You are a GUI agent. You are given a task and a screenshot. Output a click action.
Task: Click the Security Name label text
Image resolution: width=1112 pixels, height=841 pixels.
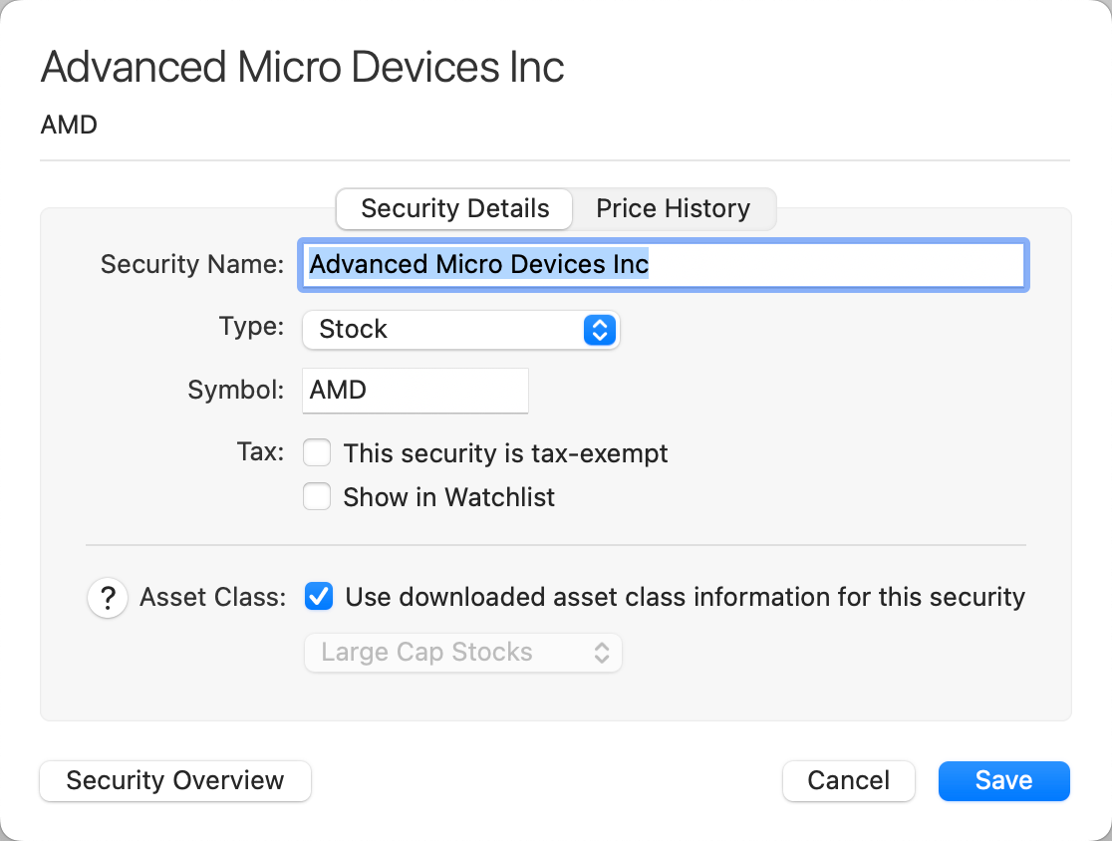coord(192,265)
